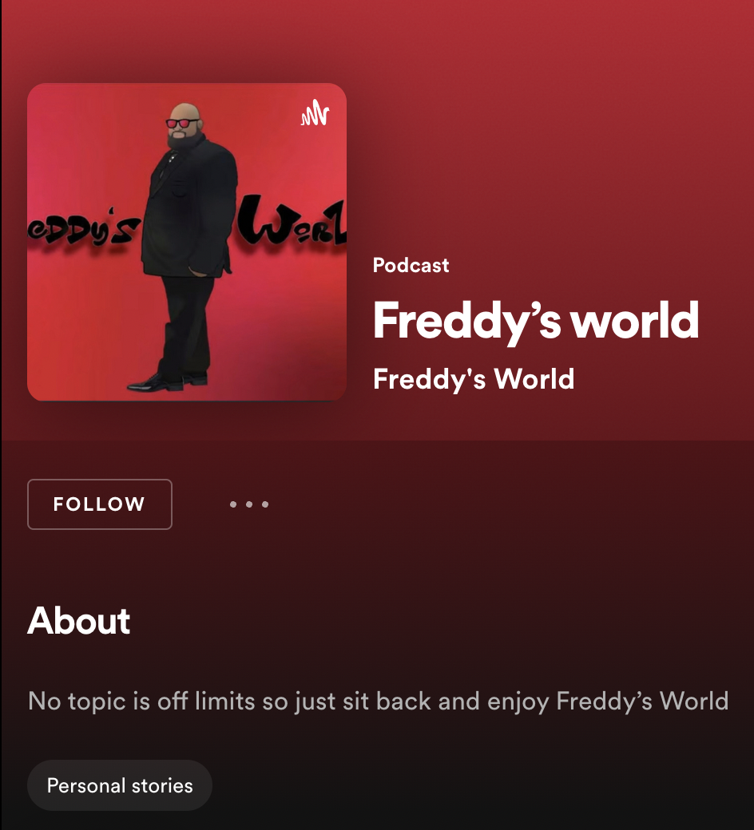Click the Anchor waveform logo on cover
Image resolution: width=754 pixels, height=830 pixels.
315,113
